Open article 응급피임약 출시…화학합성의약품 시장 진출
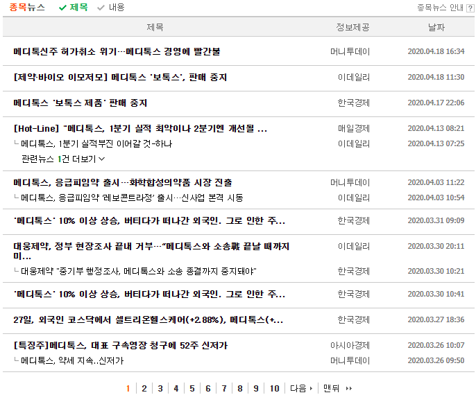The image size is (476, 395). (123, 182)
